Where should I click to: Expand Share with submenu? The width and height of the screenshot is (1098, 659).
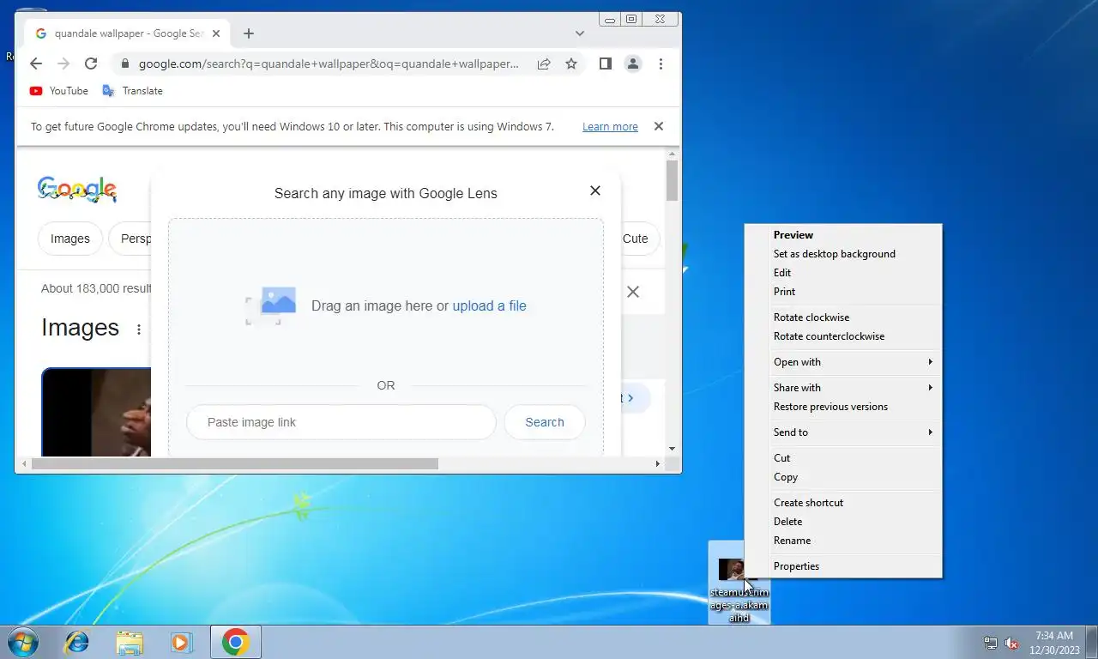(843, 388)
